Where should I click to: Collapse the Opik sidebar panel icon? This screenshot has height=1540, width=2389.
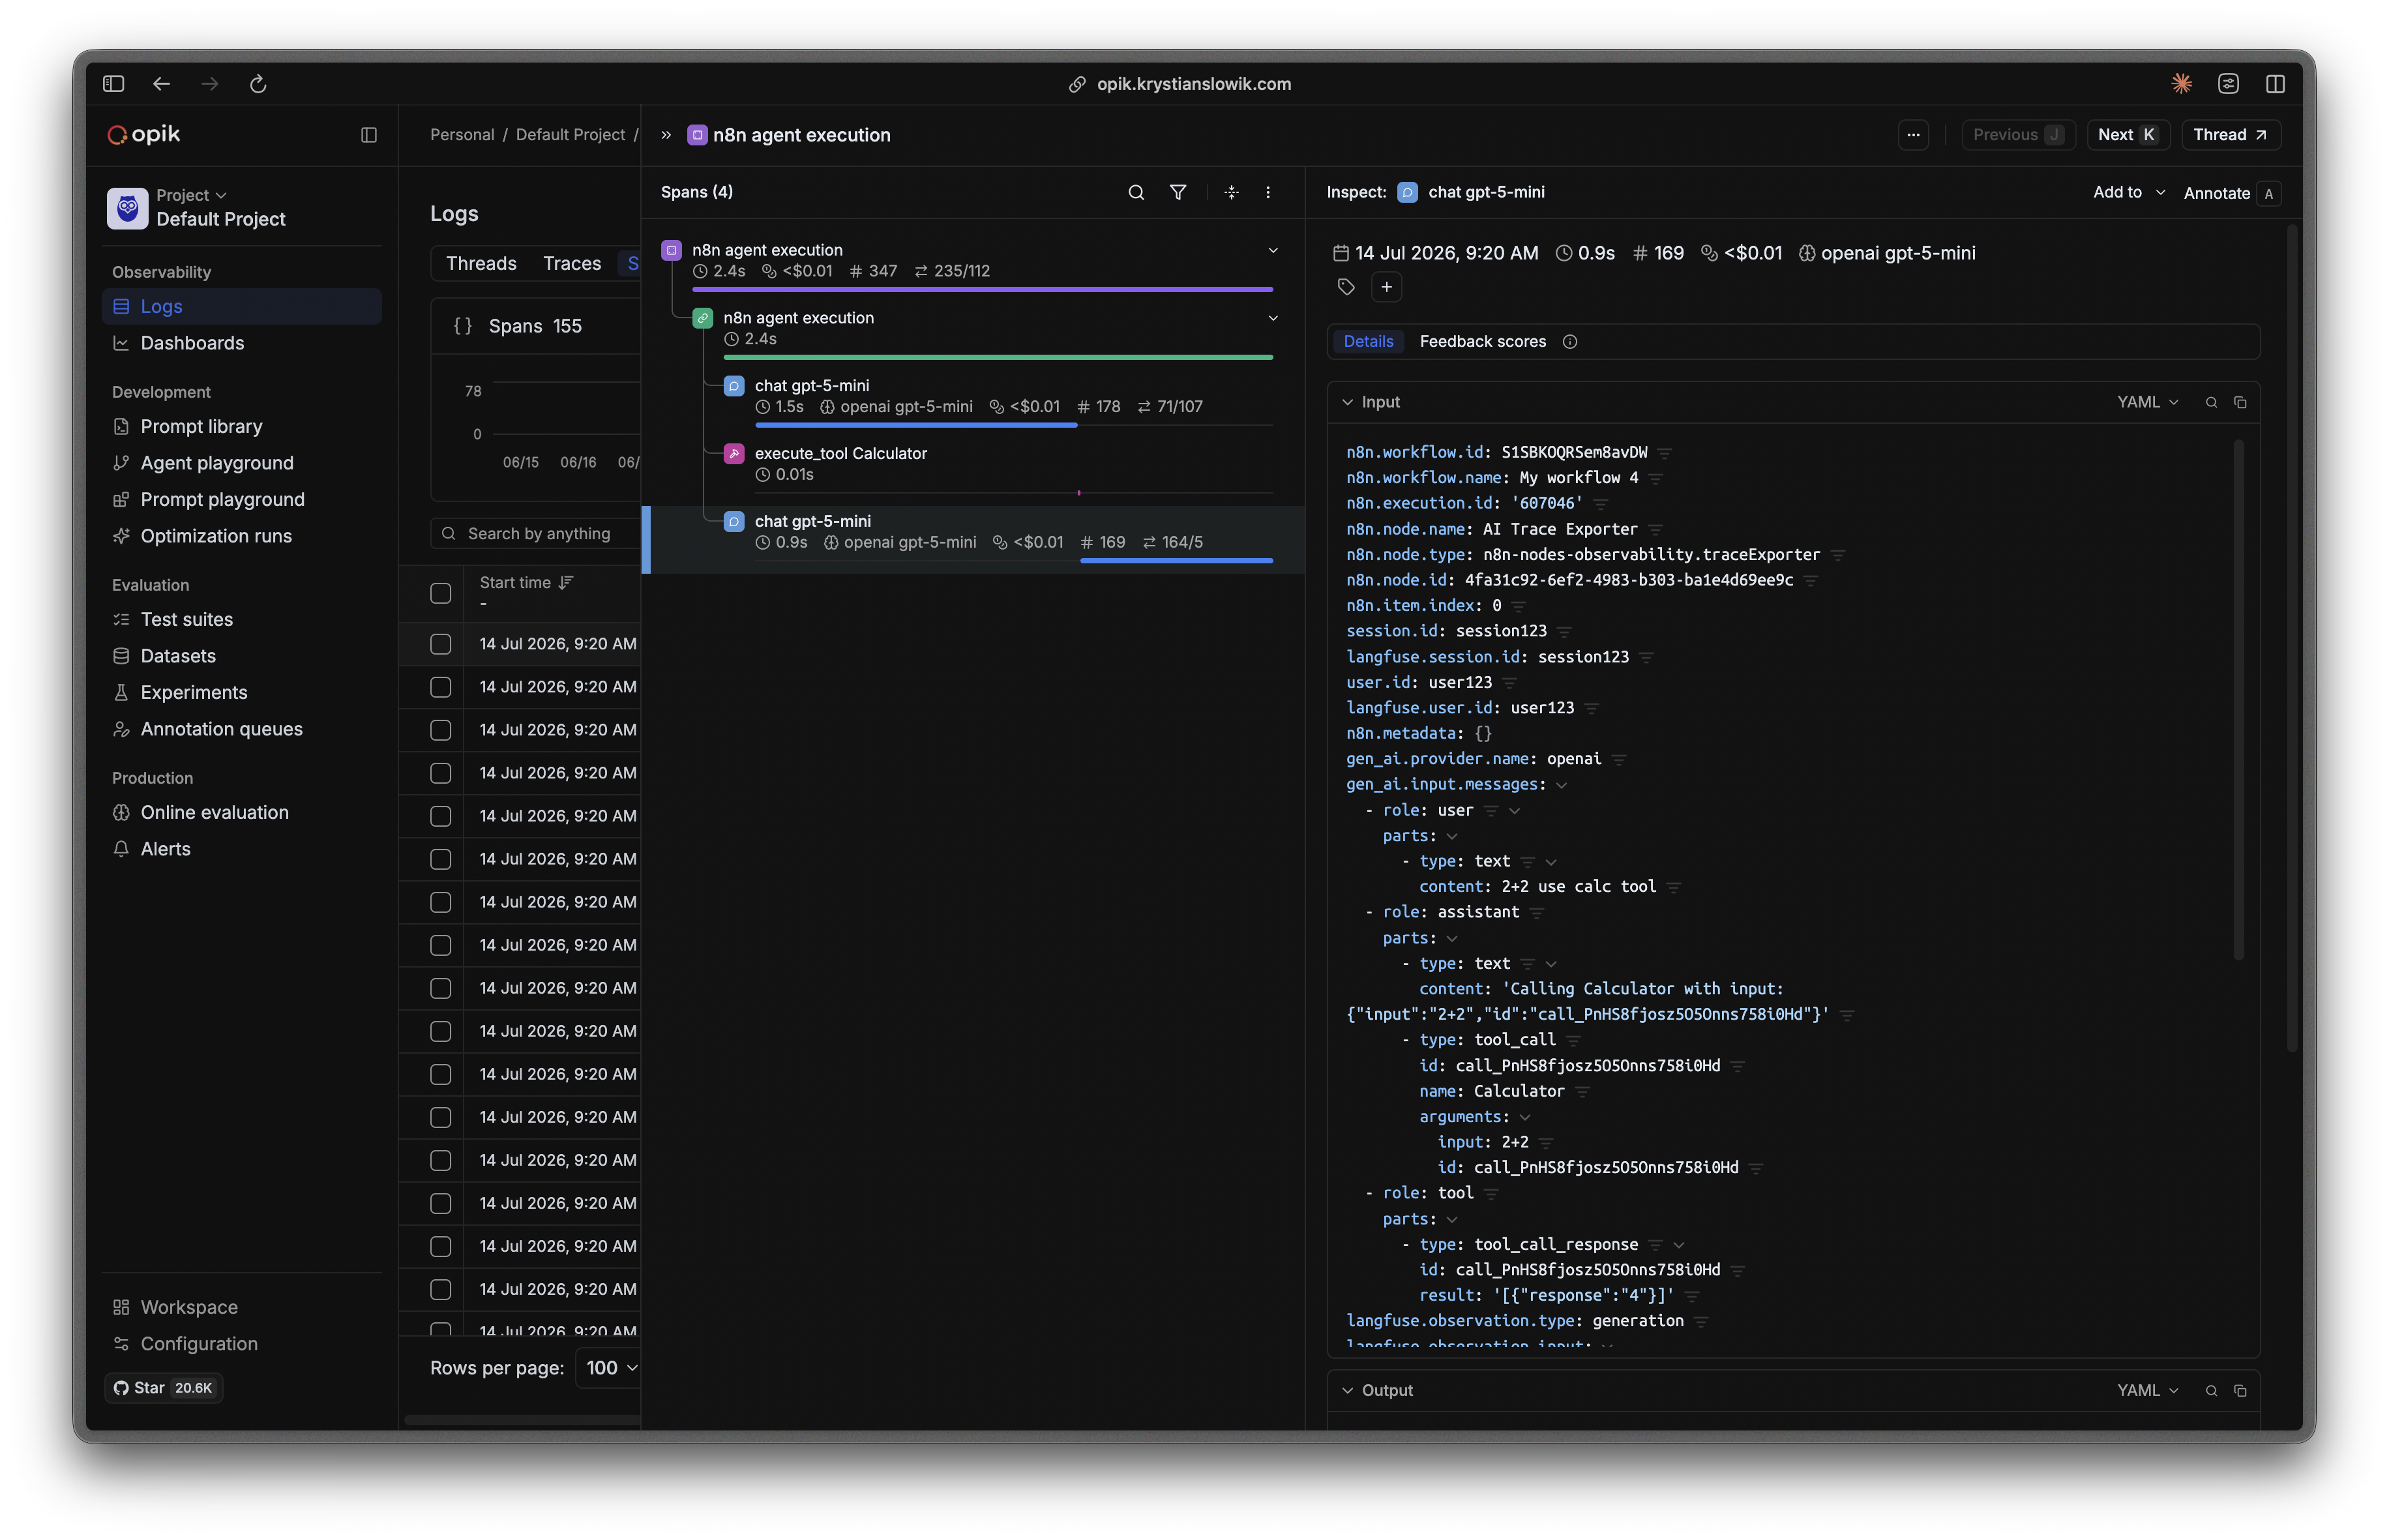pos(369,135)
